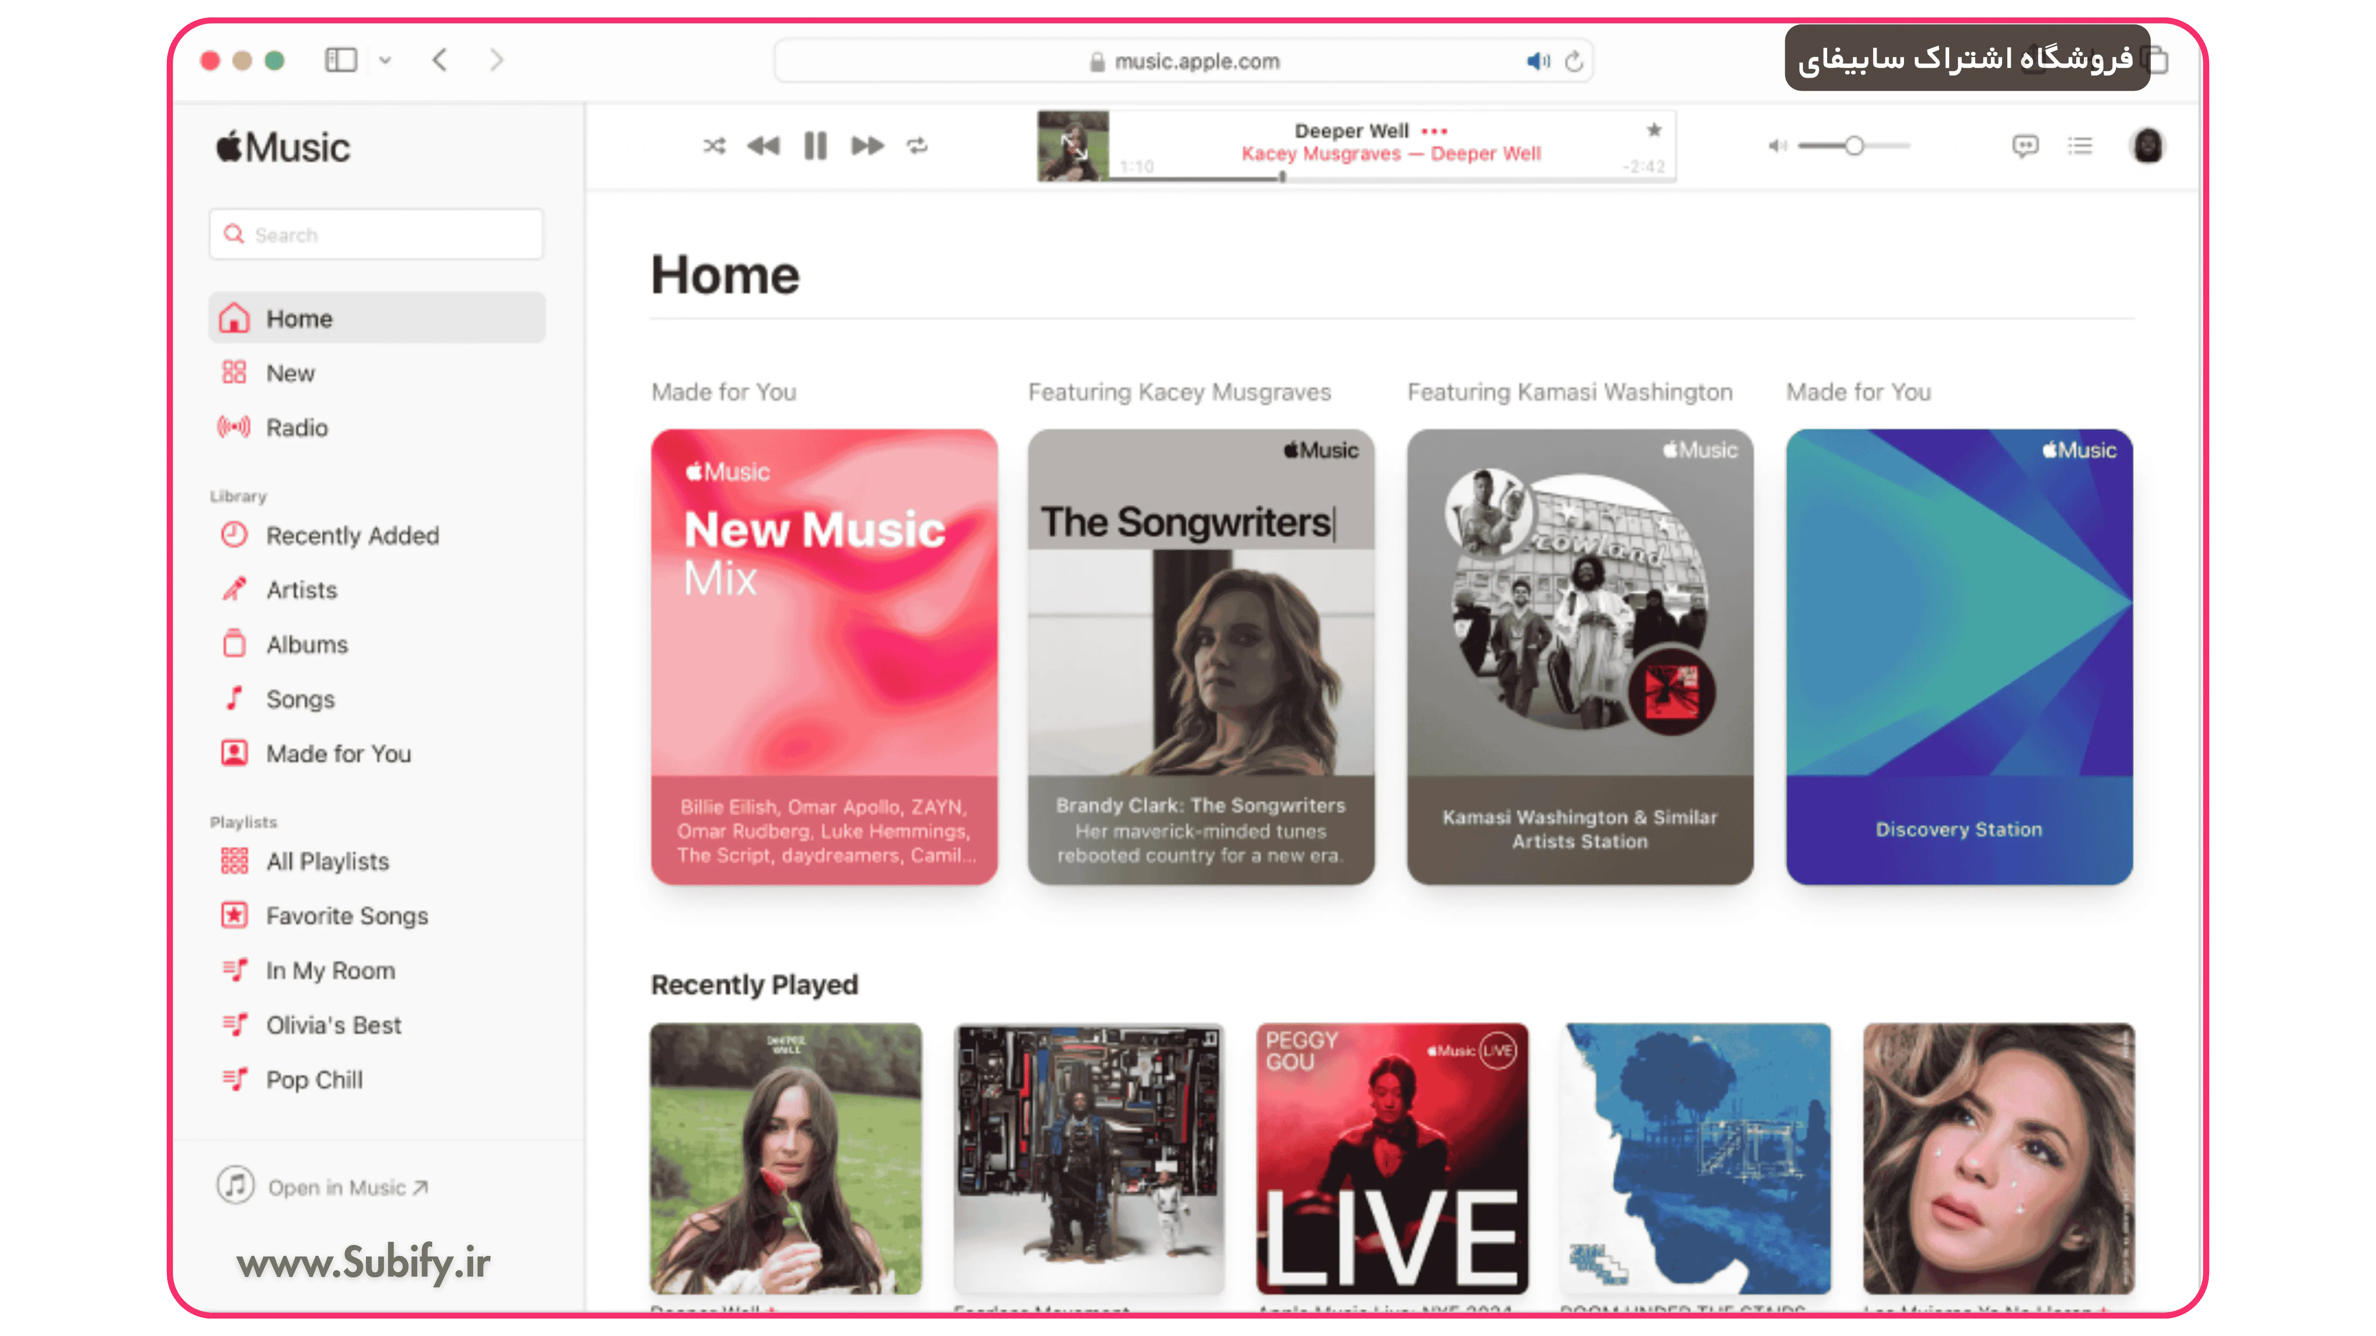Favorite the song with the star icon
The height and width of the screenshot is (1336, 2376).
click(x=1654, y=130)
